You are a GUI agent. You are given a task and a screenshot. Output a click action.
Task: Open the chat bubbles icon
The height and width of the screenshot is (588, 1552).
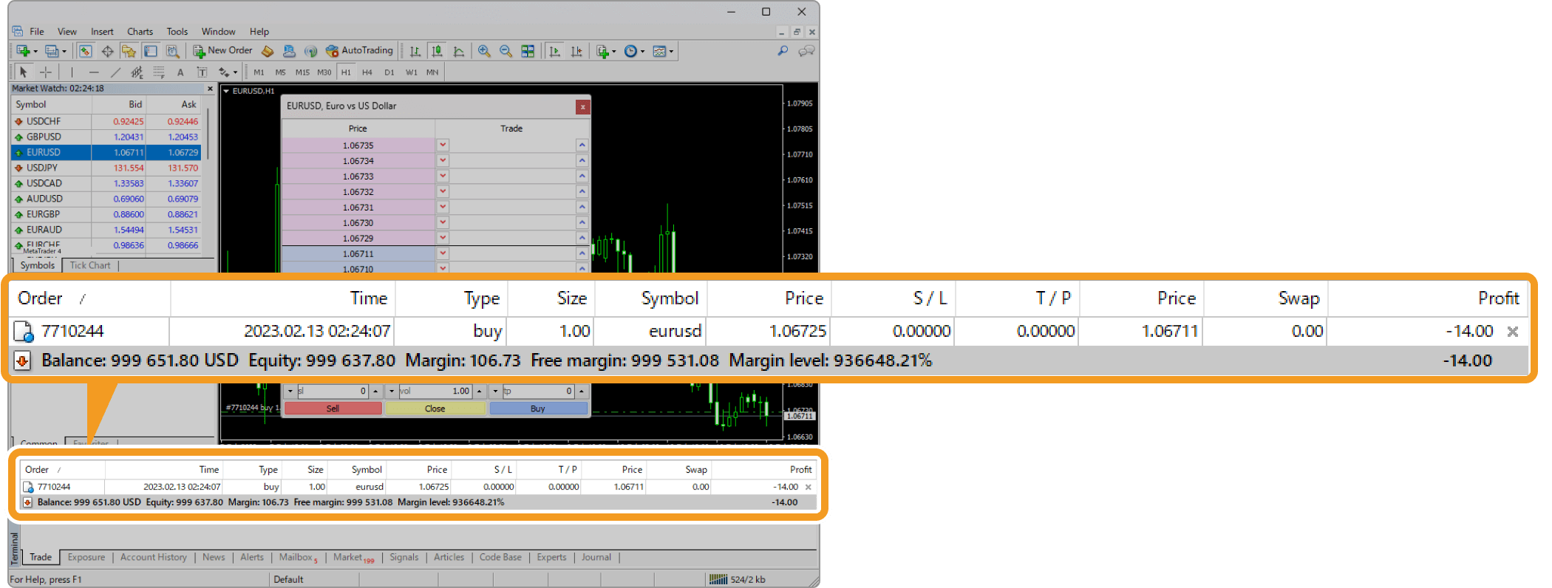806,51
